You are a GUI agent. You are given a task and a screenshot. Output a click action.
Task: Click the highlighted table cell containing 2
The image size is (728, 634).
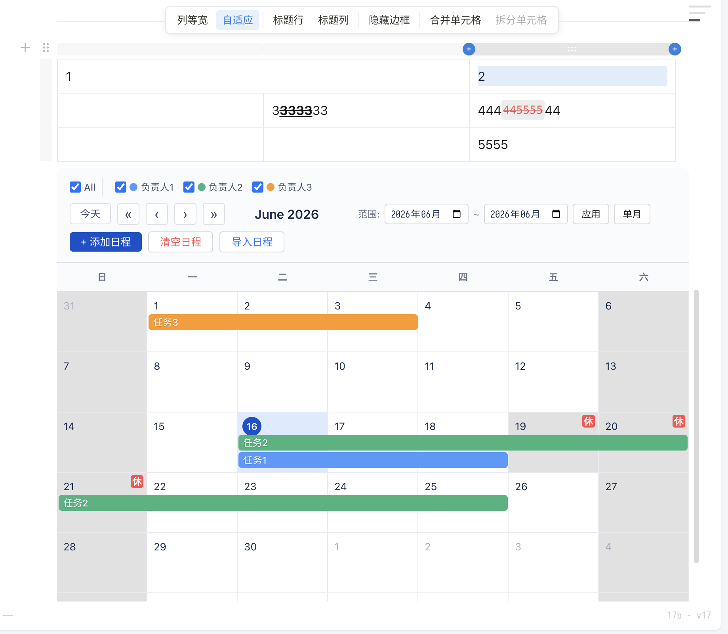coord(572,76)
